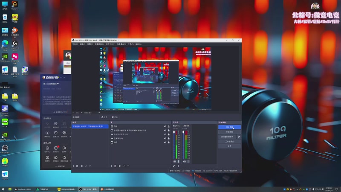Expand 第三方推流模式 dropdown in 直播伴侣 window
The width and height of the screenshot is (341, 192).
[x=51, y=84]
